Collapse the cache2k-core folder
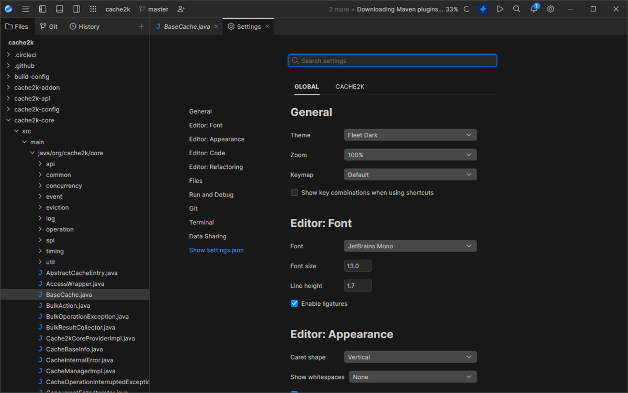628x393 pixels. pyautogui.click(x=8, y=120)
